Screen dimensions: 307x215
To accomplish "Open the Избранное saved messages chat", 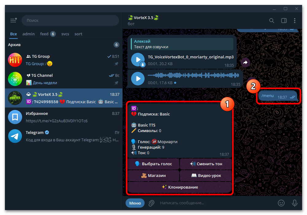I will point(64,117).
